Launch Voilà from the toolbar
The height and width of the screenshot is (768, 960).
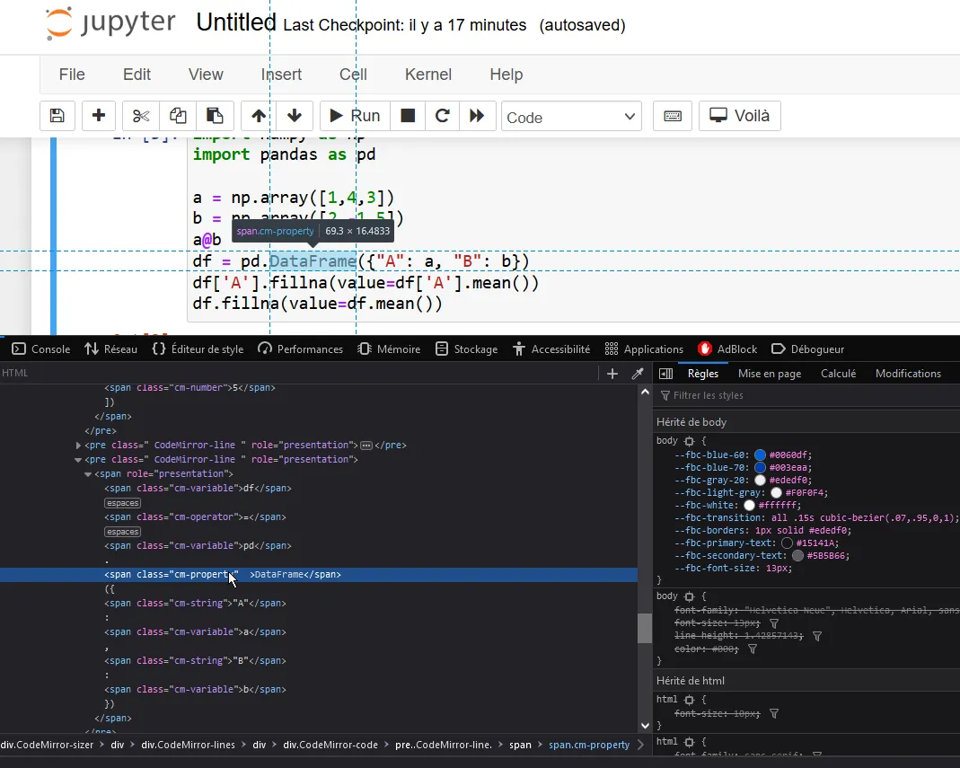coord(740,116)
